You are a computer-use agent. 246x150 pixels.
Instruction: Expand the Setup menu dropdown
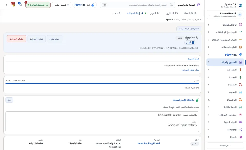116,13
